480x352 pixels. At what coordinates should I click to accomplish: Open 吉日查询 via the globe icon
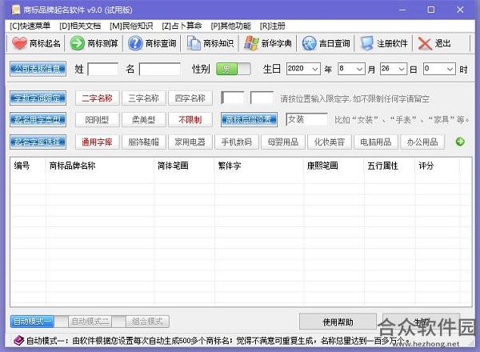click(309, 43)
